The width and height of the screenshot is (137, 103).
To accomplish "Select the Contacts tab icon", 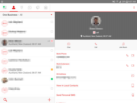I will click(x=14, y=8).
